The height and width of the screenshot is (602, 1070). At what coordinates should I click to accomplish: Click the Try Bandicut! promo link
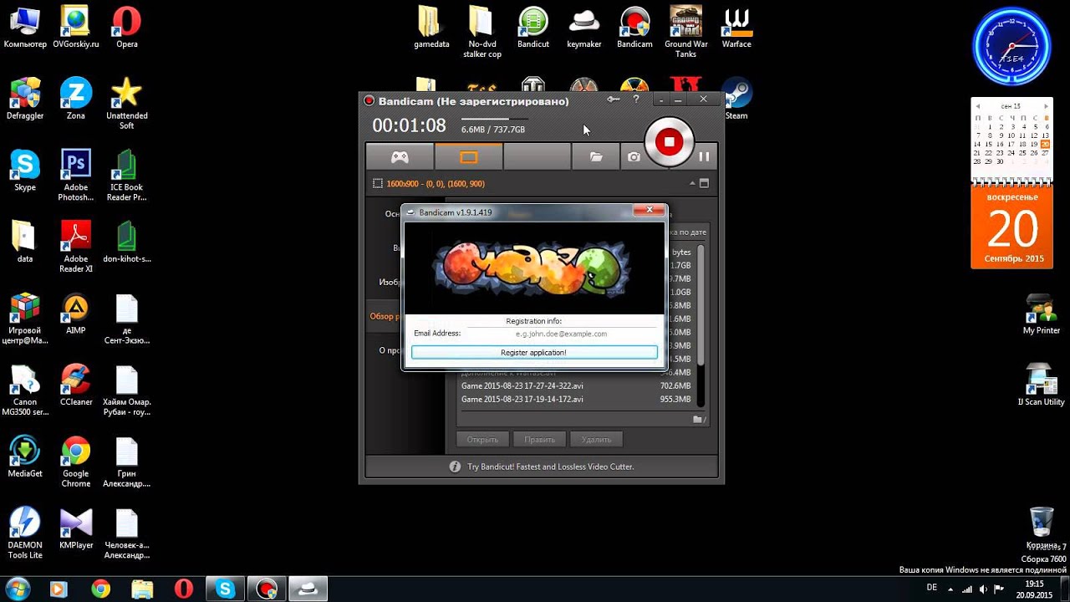pyautogui.click(x=550, y=467)
